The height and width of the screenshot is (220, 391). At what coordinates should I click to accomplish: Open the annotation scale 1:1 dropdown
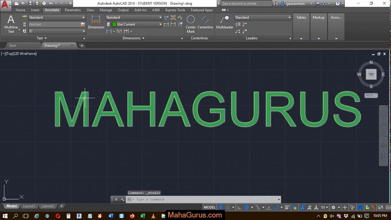(324, 207)
